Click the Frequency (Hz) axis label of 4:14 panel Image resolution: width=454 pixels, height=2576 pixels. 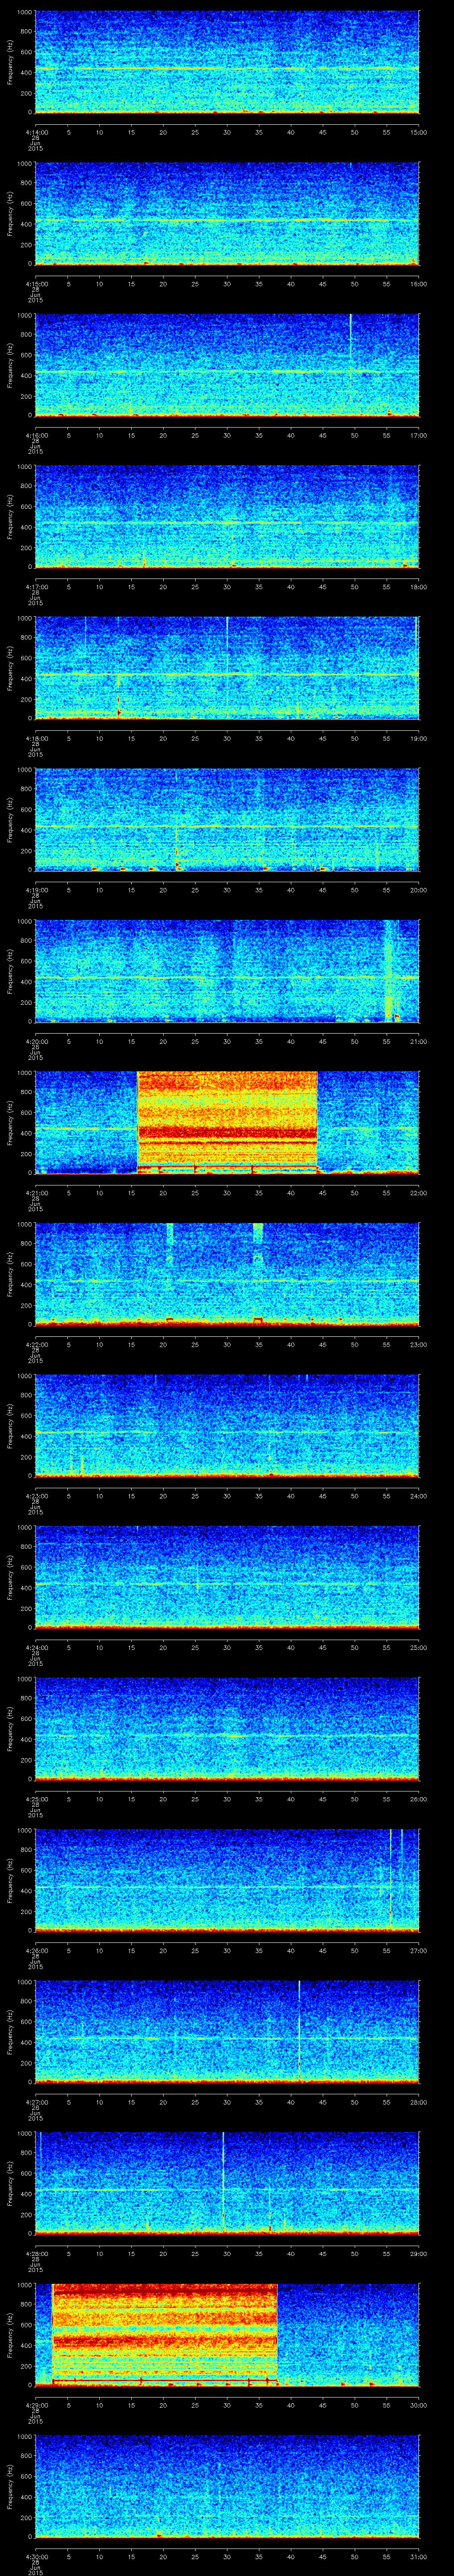pos(11,62)
